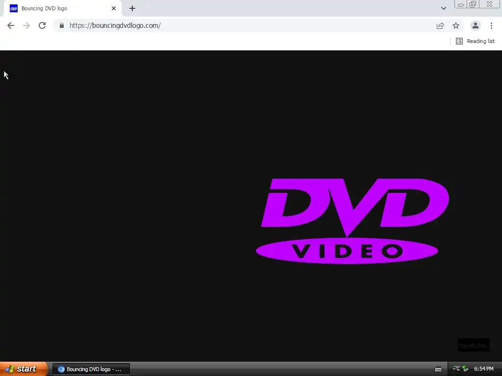Open the Reading list panel
502x376 pixels.
pos(475,41)
